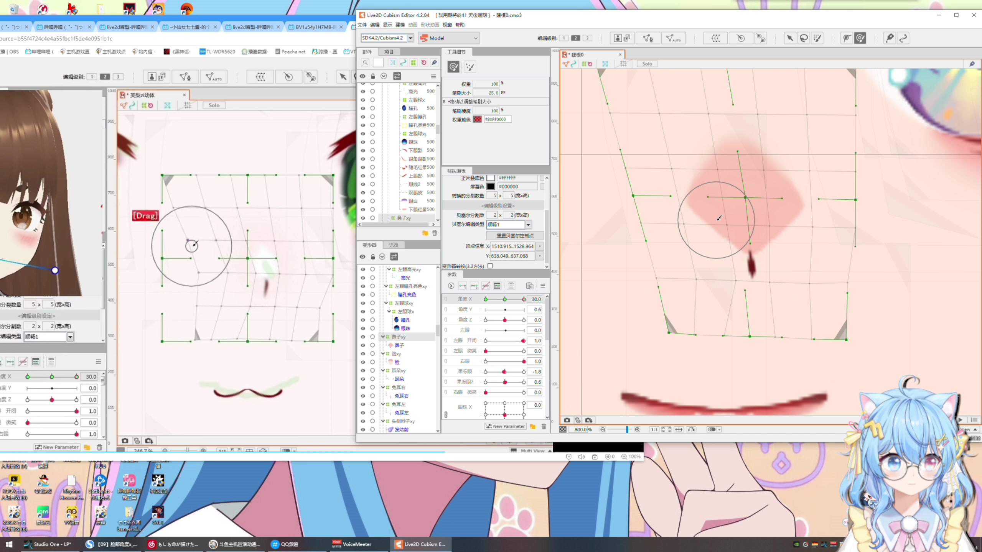Select the glue tool icon
The image size is (982, 552).
point(890,38)
